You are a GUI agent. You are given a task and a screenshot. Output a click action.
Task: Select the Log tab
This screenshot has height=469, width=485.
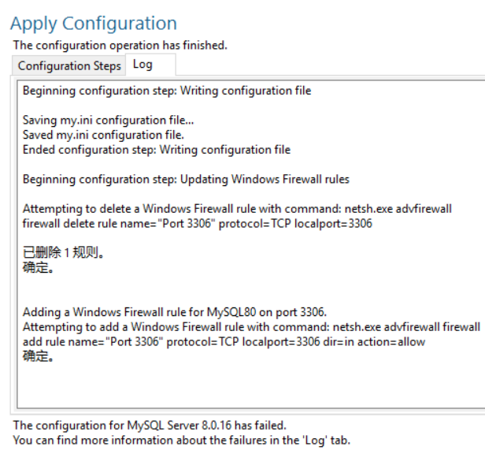[143, 65]
